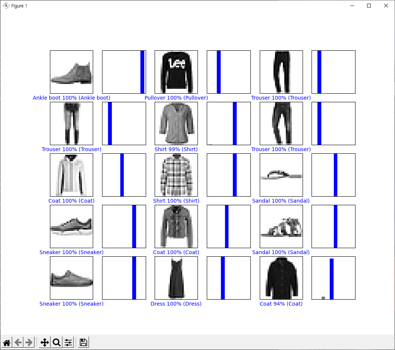Click the 'Shirt 100% (Shirt)' label
The width and height of the screenshot is (395, 350).
[x=176, y=201]
